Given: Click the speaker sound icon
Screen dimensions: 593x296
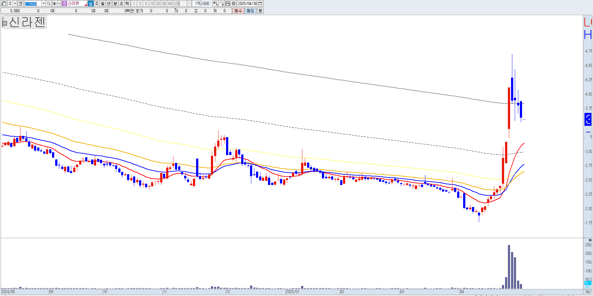Looking at the screenshot, I should coord(55,3).
